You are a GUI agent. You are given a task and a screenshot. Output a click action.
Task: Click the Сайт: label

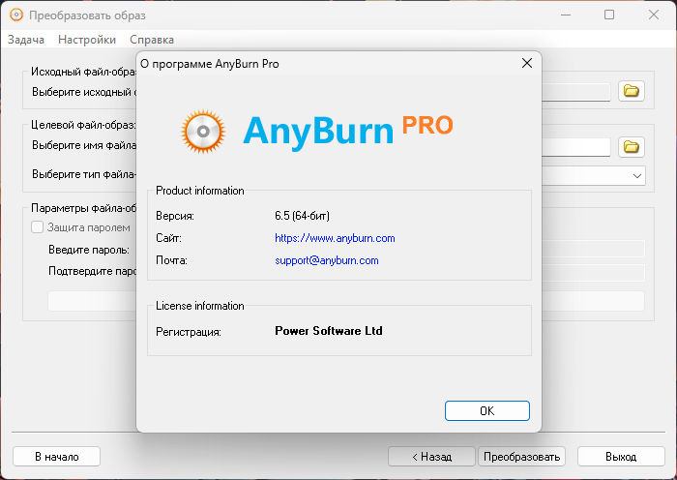[168, 238]
